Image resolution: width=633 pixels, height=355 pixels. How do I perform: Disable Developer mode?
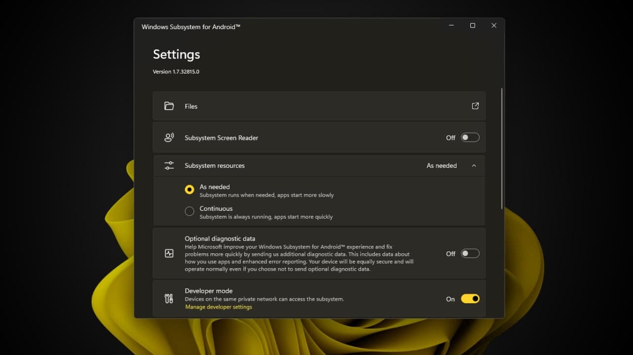pyautogui.click(x=470, y=298)
